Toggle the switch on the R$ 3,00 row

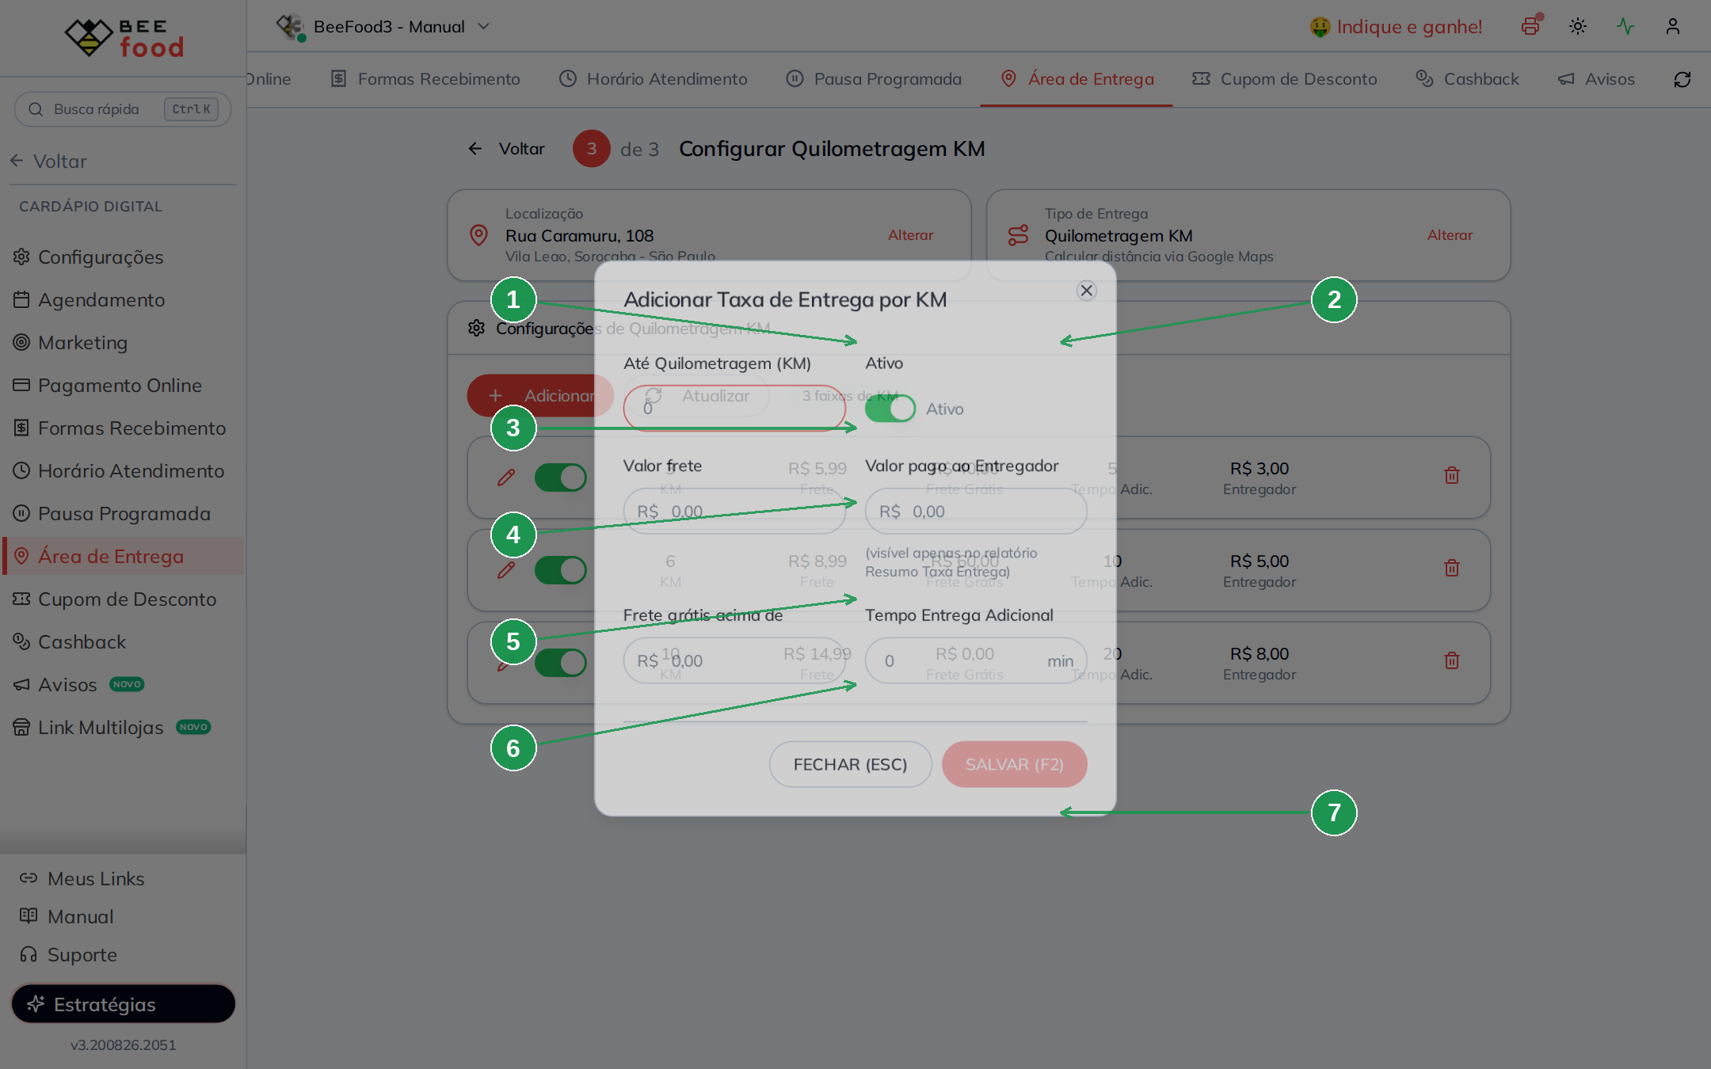(x=561, y=477)
